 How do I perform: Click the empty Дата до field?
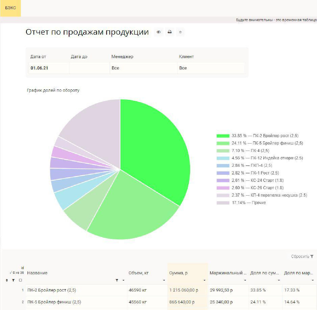(89, 68)
